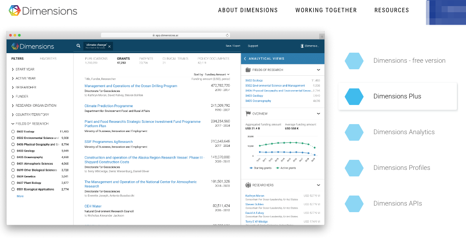Open the About Dimensions menu

pos(248,10)
